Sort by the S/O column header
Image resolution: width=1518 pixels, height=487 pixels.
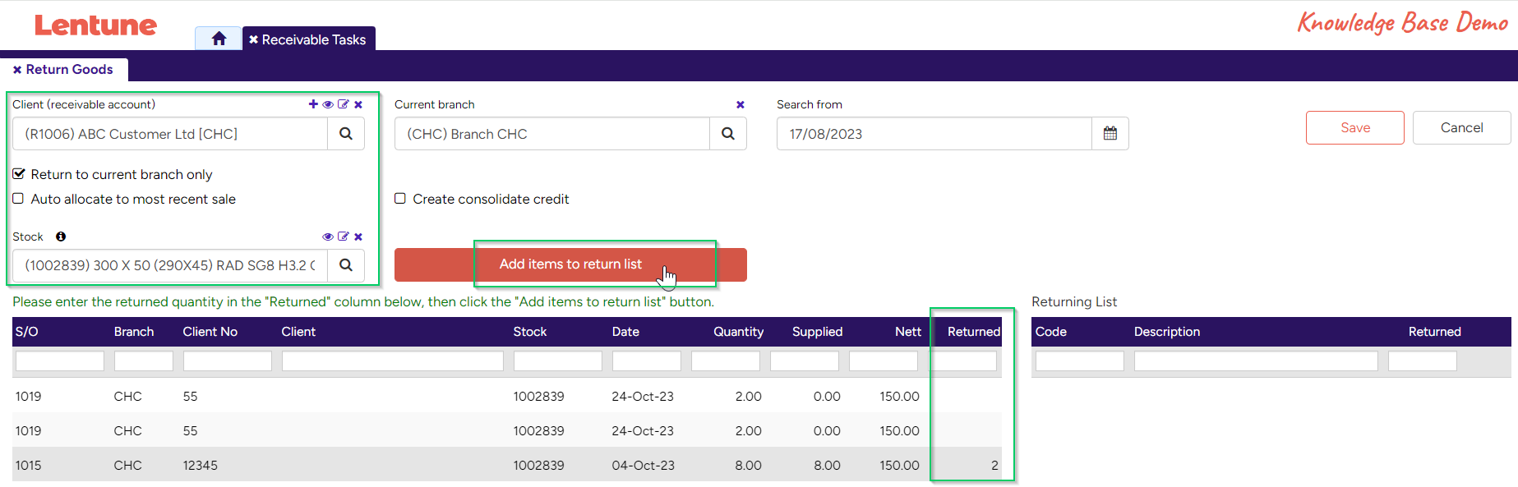[x=27, y=332]
